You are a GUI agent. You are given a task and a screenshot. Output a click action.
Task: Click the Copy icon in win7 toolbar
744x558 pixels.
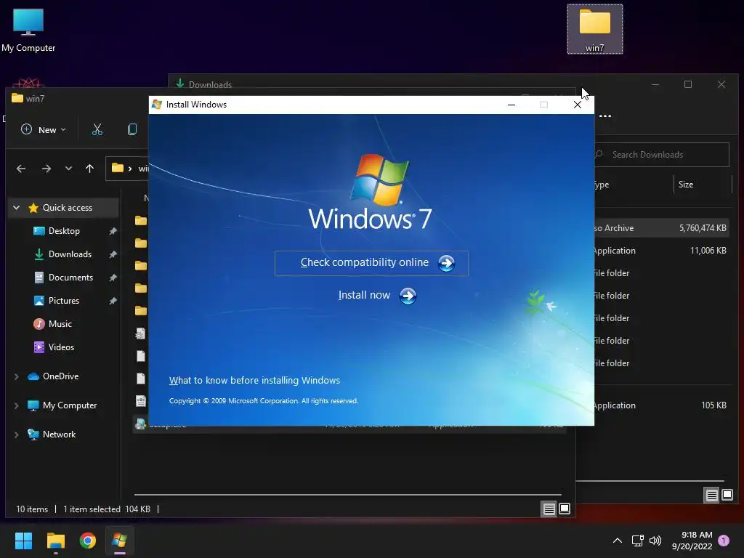tap(132, 129)
